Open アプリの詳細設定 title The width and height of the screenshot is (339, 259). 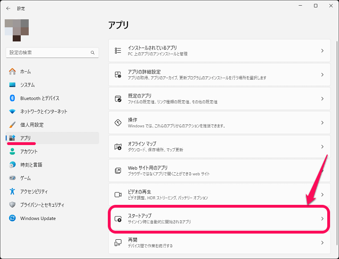coord(144,72)
